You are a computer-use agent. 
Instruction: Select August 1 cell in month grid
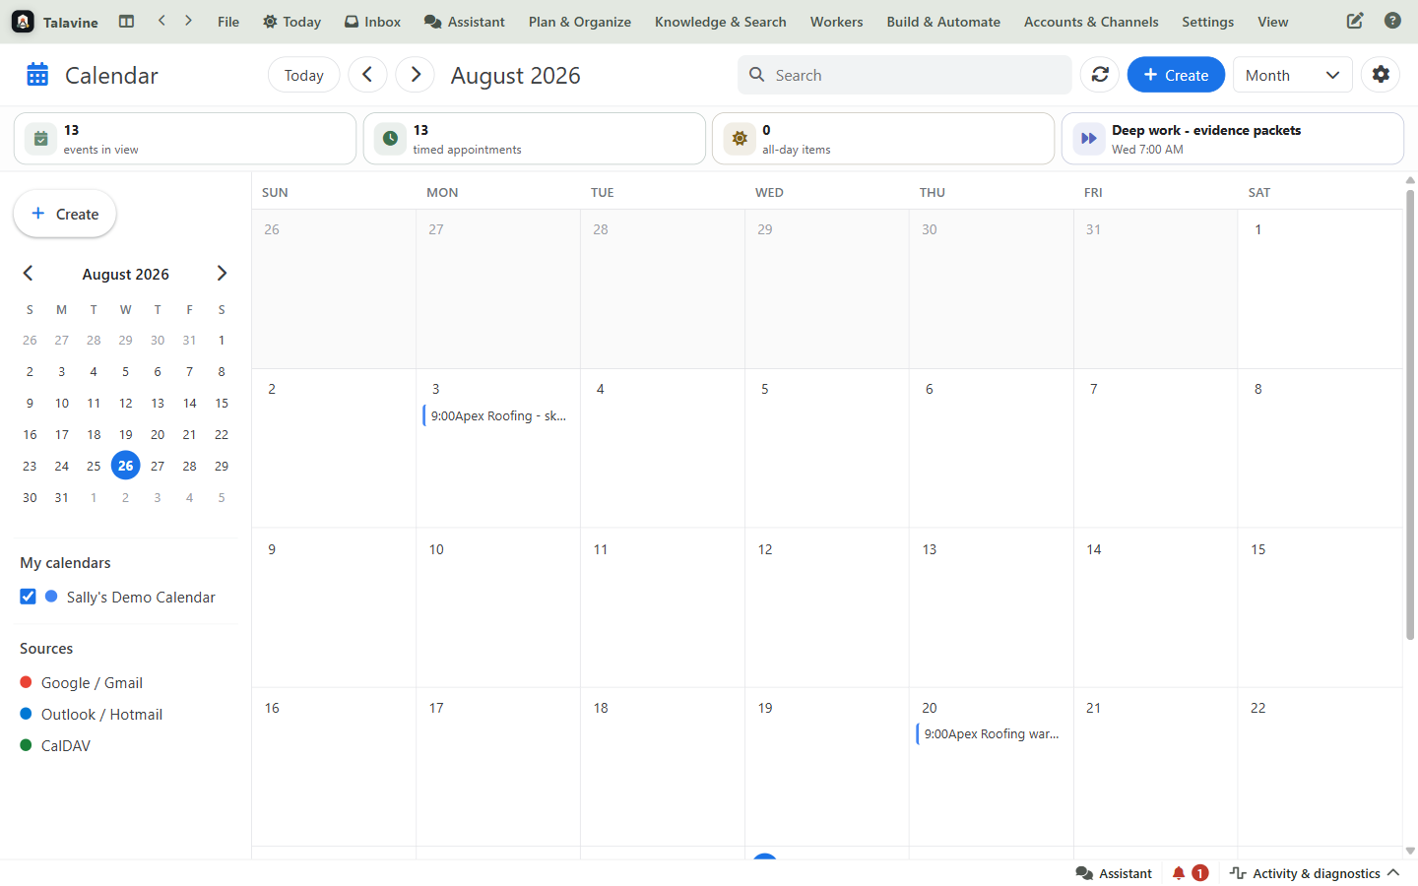1320,289
